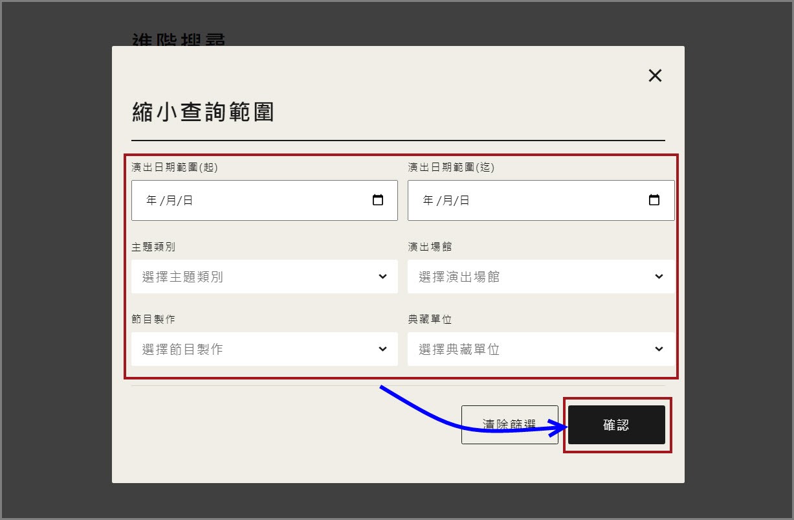The height and width of the screenshot is (520, 794).
Task: Click the chevron on the 節目製作 selector
Action: click(381, 349)
